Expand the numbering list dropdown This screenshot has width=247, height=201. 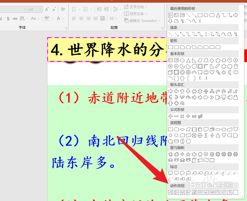pyautogui.click(x=91, y=9)
